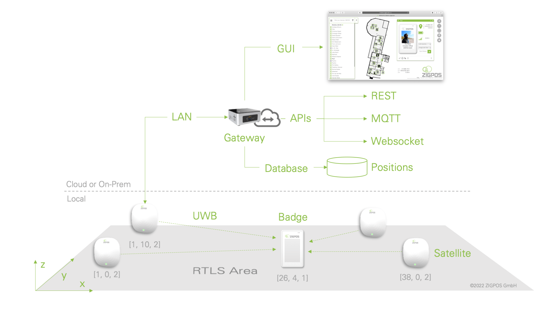Expand the APIs dropdown options
This screenshot has height=313, width=556.
(x=302, y=117)
